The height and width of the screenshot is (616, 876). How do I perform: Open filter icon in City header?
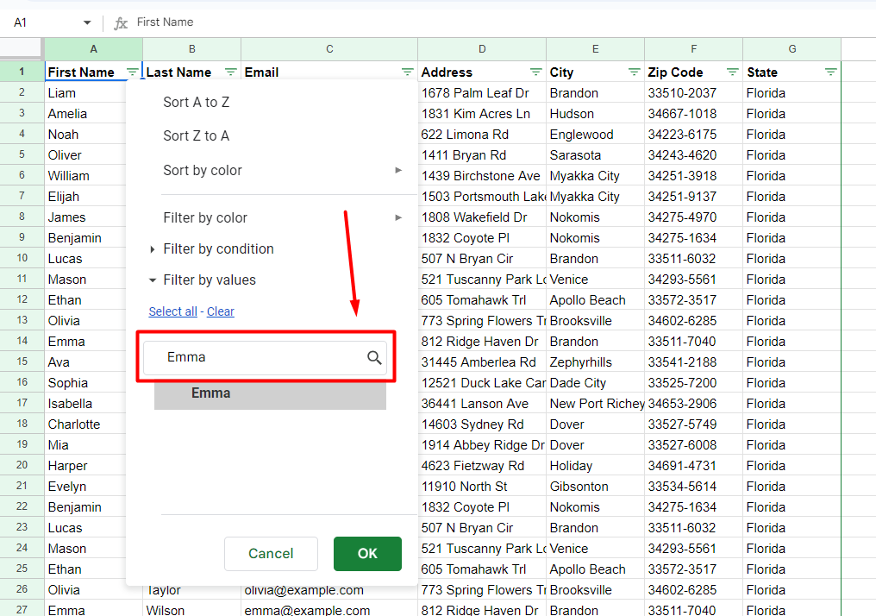tap(634, 72)
